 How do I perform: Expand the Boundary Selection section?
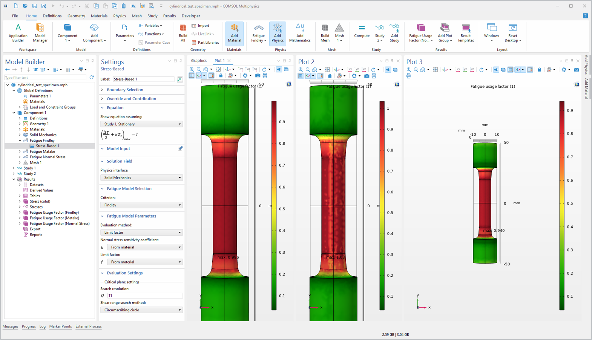pyautogui.click(x=125, y=90)
